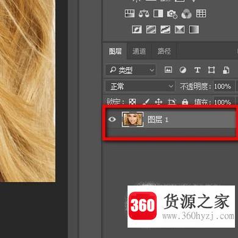
Task: Click the 填充 100% value field
Action: 224,101
